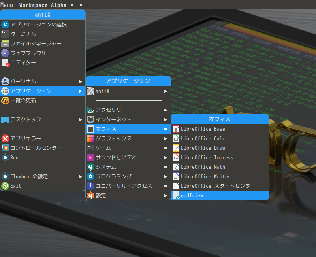Click the LibreOffice Math icon
This screenshot has width=316, height=257.
(176, 167)
